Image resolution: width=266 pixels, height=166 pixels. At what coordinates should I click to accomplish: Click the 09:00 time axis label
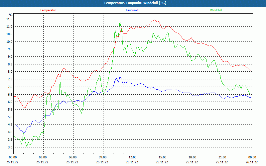[103, 157]
